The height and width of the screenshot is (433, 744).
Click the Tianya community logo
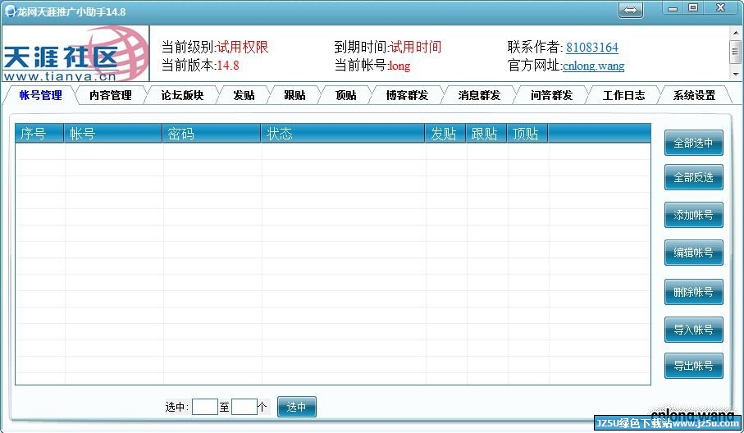tap(75, 53)
